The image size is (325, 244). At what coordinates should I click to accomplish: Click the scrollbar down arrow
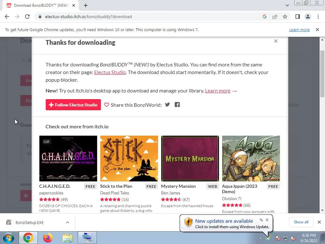pyautogui.click(x=322, y=210)
